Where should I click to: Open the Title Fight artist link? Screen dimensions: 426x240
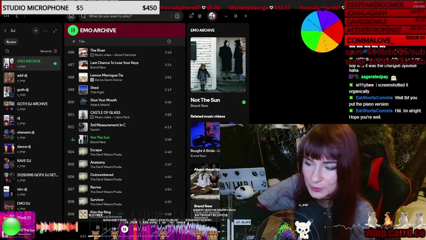[x=97, y=92]
